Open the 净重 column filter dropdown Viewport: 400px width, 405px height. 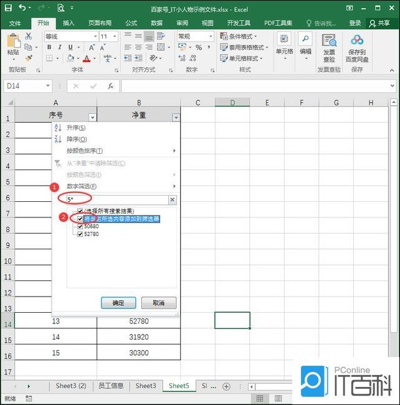coord(176,118)
